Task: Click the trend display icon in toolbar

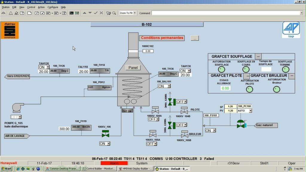Action: [x=71, y=13]
